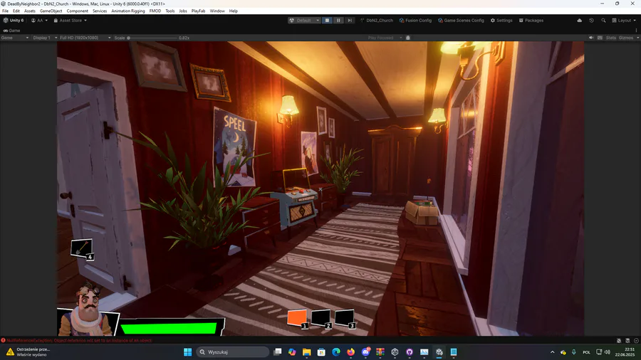The width and height of the screenshot is (641, 360).
Task: Open the Game tab options kebab menu
Action: [x=636, y=31]
